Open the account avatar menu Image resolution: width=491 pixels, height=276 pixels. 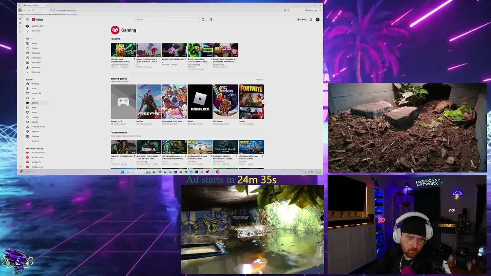(x=318, y=20)
